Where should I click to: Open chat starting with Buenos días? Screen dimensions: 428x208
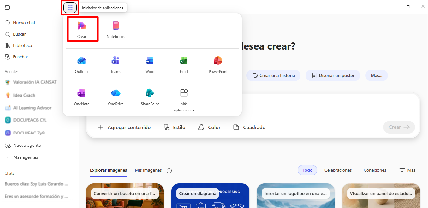click(36, 184)
